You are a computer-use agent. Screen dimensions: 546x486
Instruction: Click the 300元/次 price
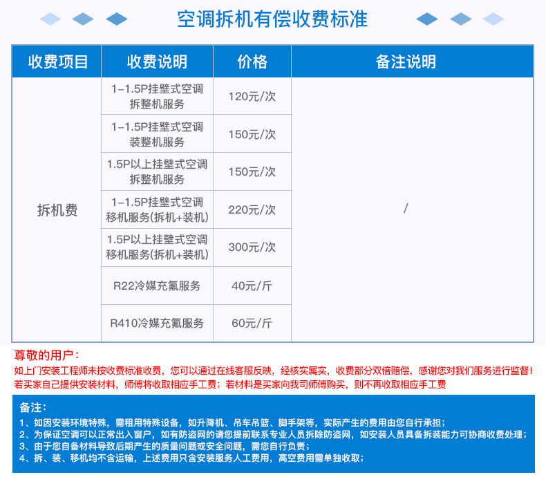tap(252, 247)
